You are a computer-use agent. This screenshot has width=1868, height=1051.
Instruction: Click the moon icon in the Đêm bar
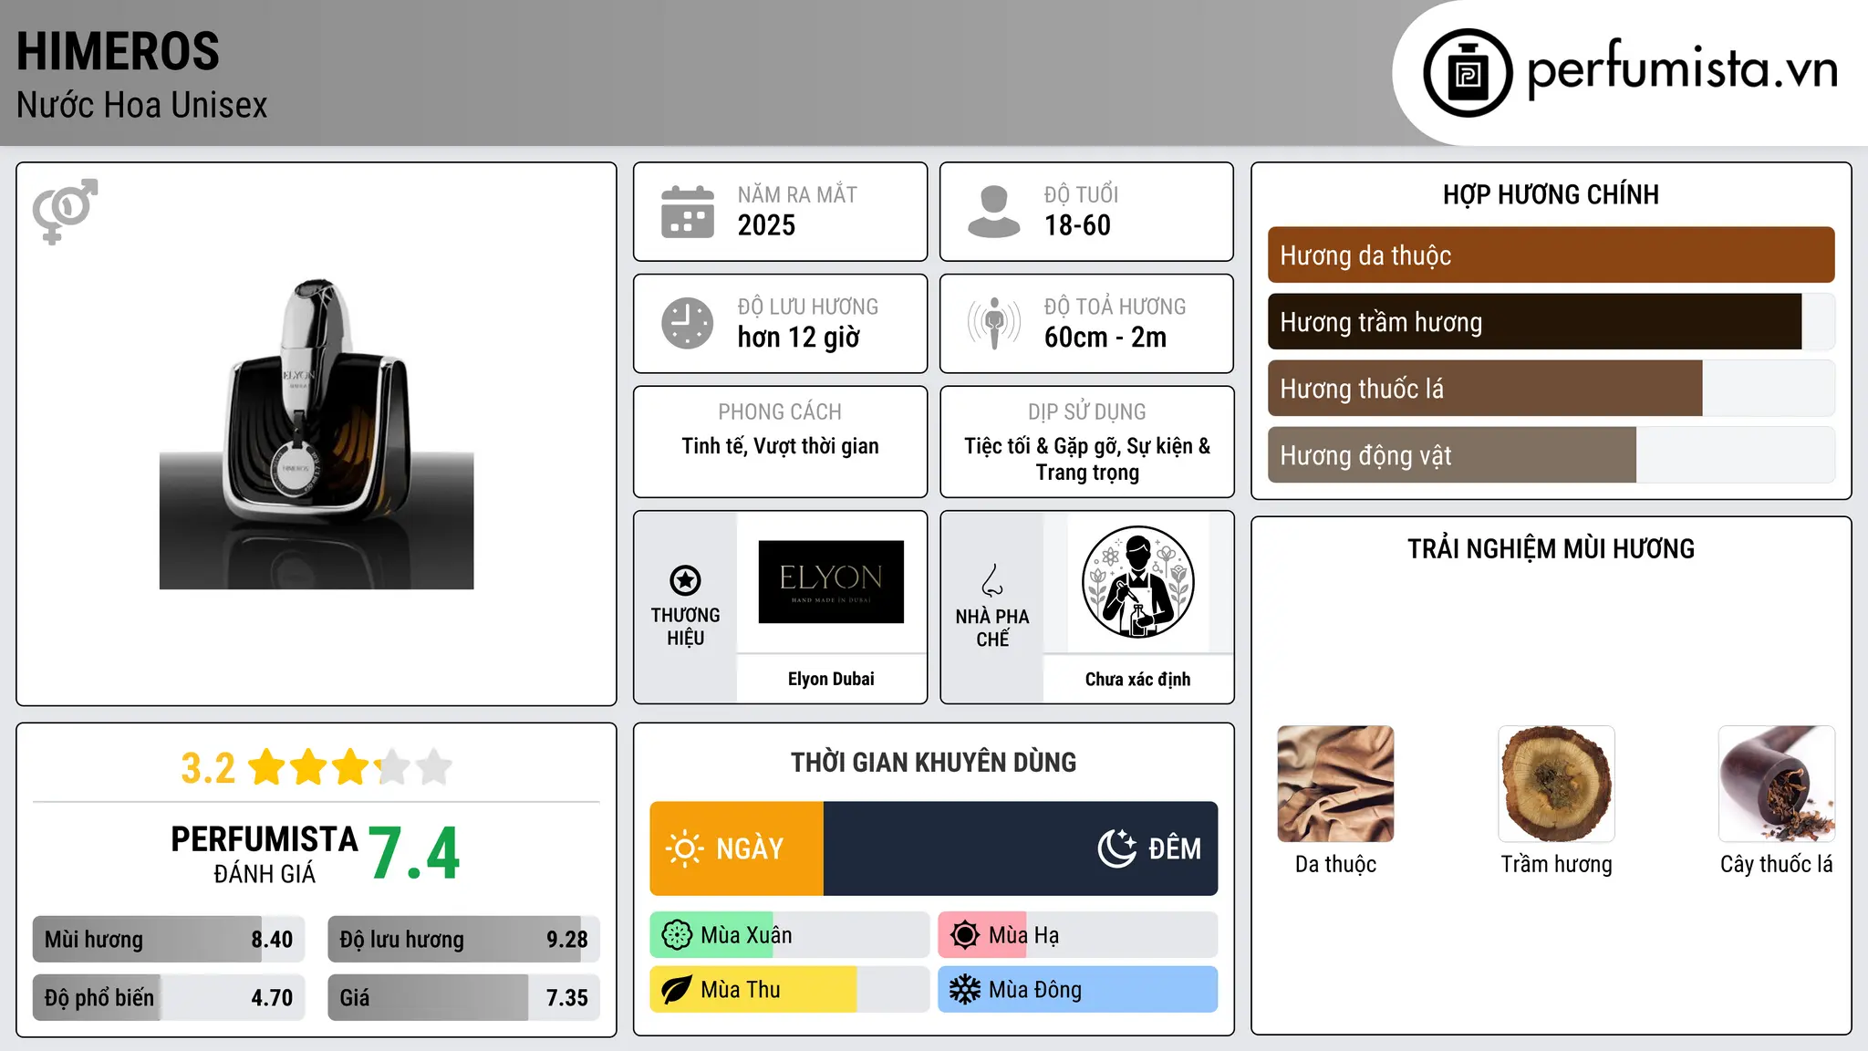click(x=1117, y=848)
